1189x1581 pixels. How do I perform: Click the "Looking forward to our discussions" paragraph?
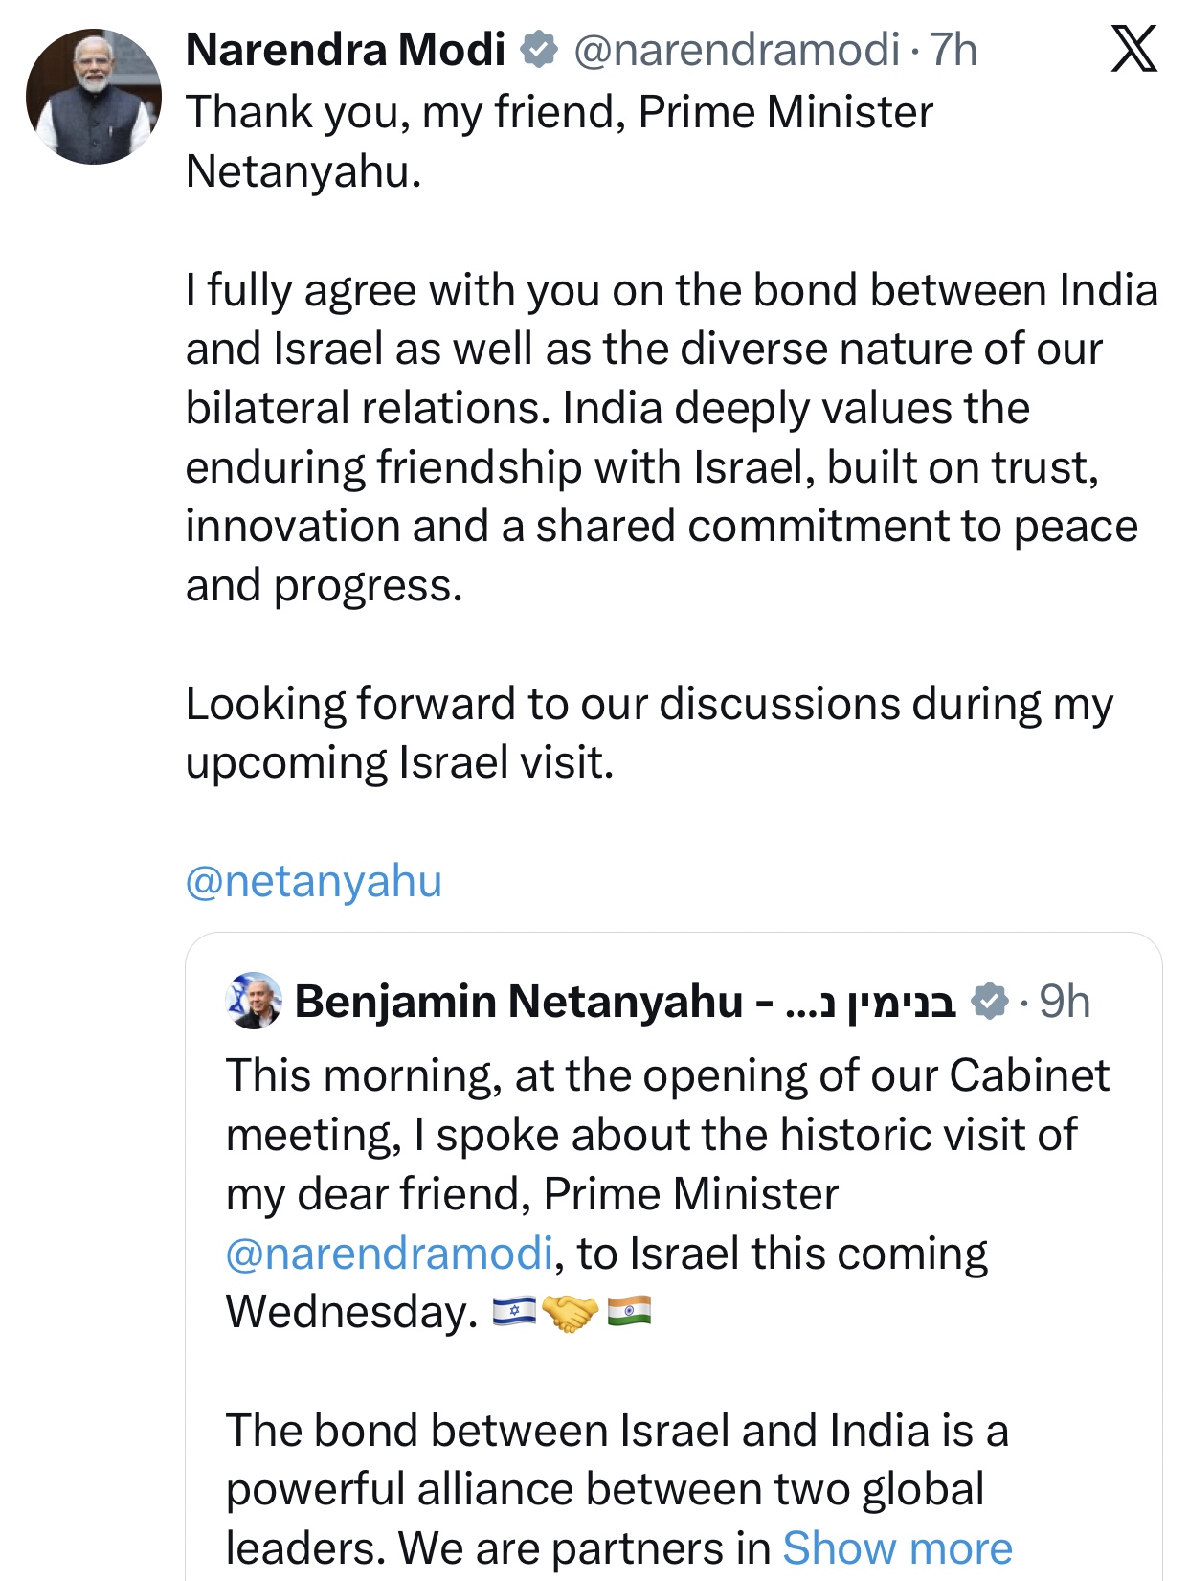pos(648,733)
